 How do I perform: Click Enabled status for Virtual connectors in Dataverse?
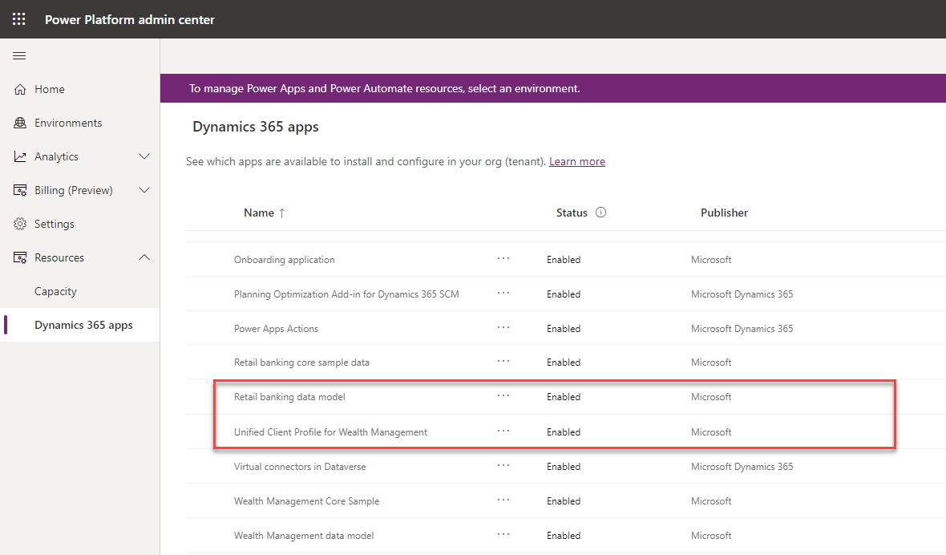[564, 467]
